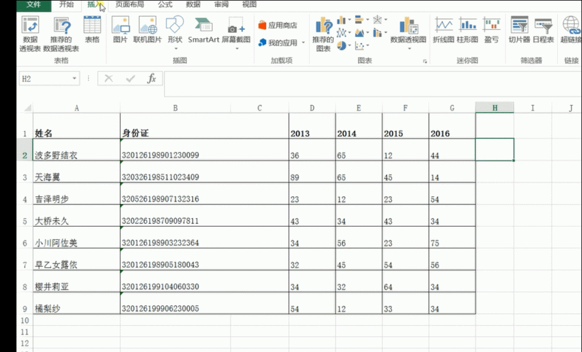The width and height of the screenshot is (582, 352).
Task: Insert a Timeline (日程表)
Action: 543,29
